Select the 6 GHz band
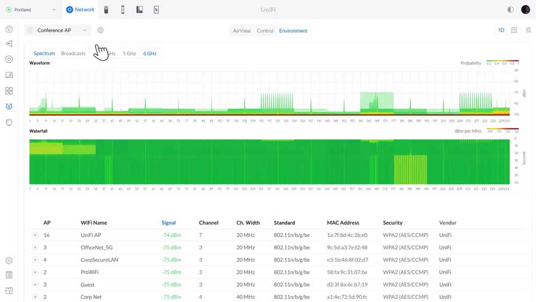 tap(150, 54)
